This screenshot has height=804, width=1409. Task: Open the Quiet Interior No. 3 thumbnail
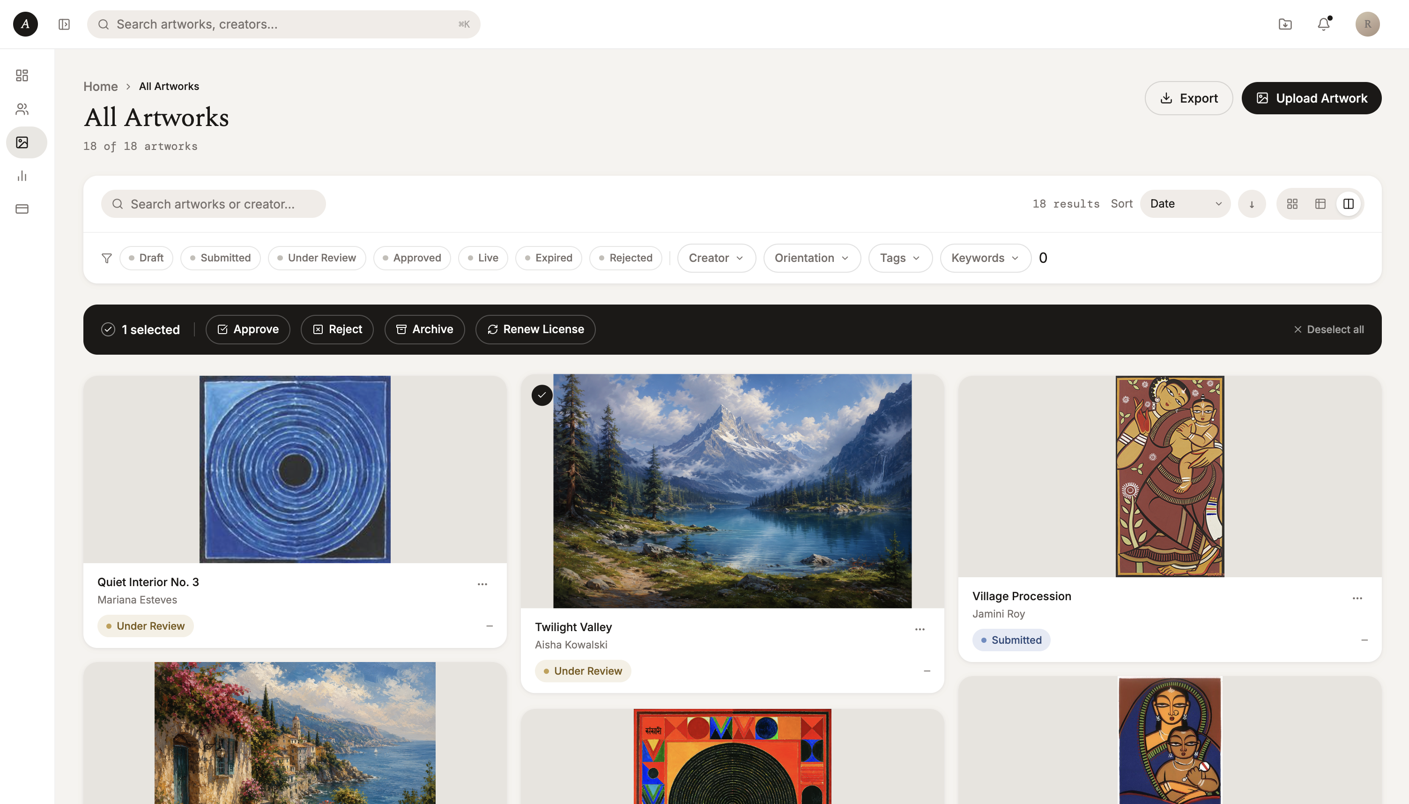[x=295, y=469]
